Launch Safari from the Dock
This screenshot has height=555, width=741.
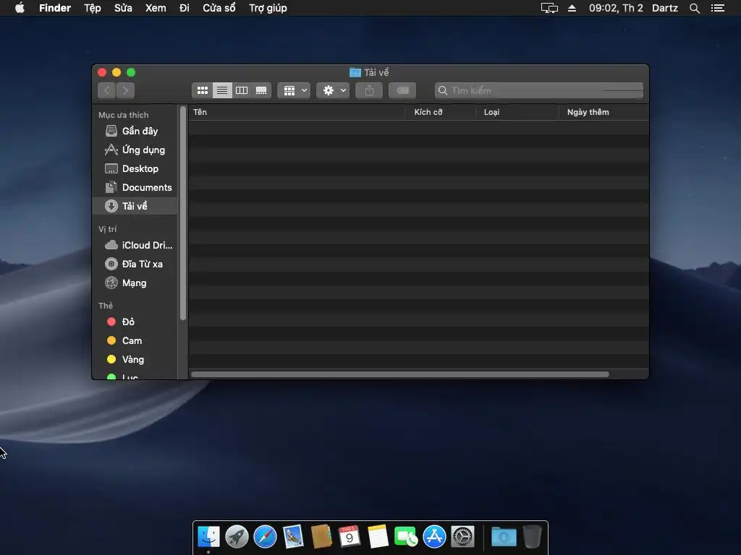(x=265, y=537)
